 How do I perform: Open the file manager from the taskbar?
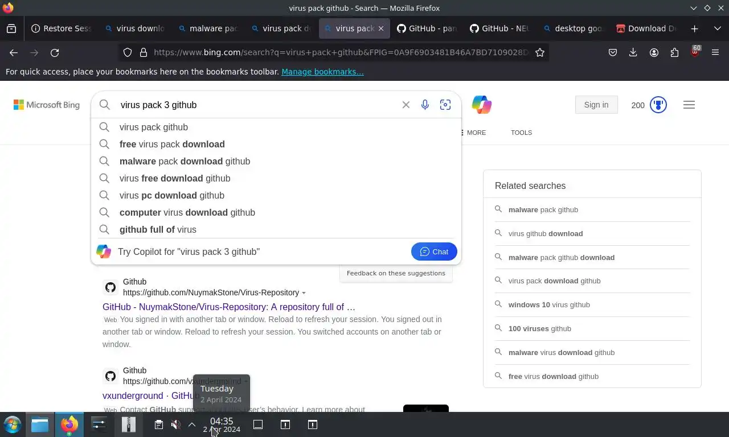coord(40,424)
